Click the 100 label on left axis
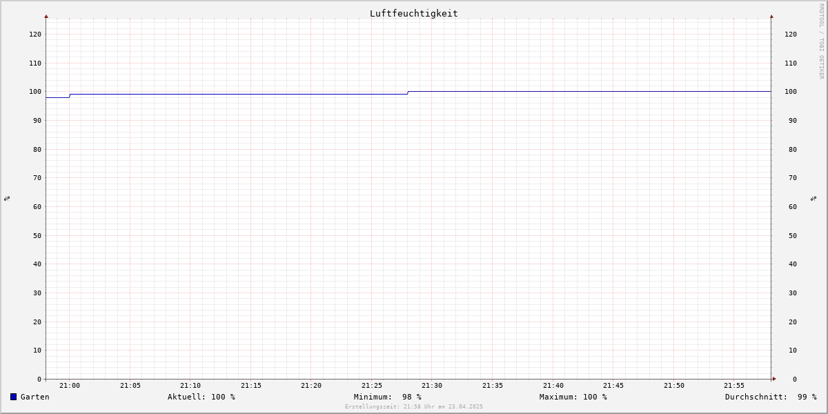 tap(35, 92)
